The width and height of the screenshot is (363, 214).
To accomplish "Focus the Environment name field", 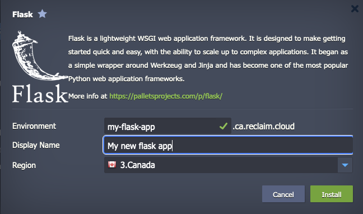I will coord(167,126).
